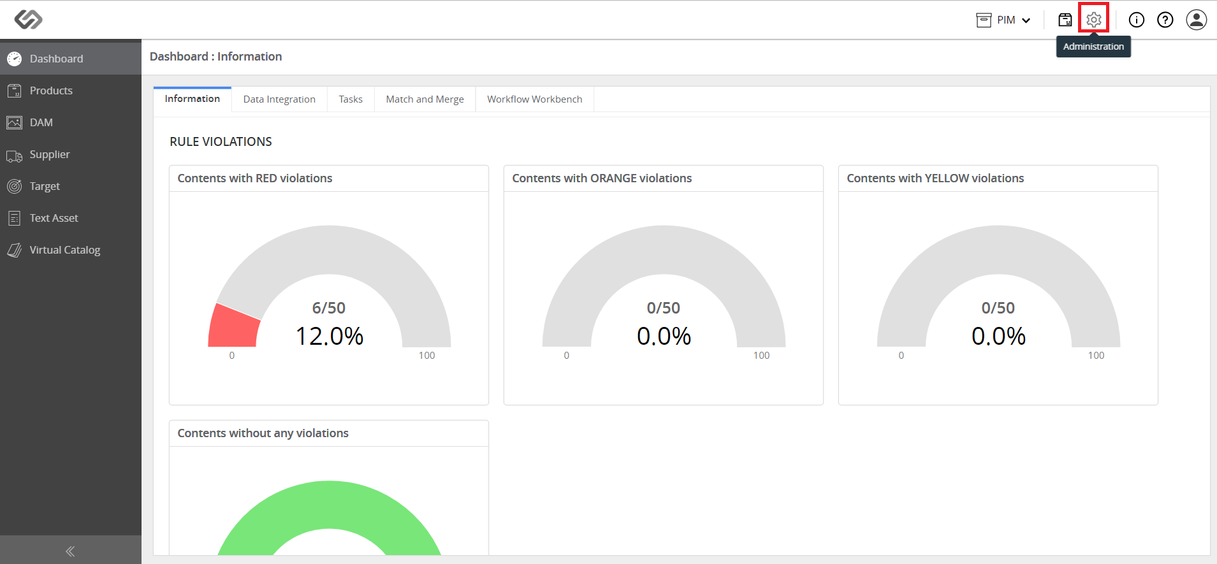1217x564 pixels.
Task: Click the red segment of RED violations gauge
Action: pos(233,327)
